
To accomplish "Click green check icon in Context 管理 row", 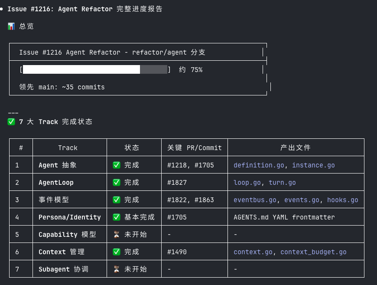I will coord(117,252).
